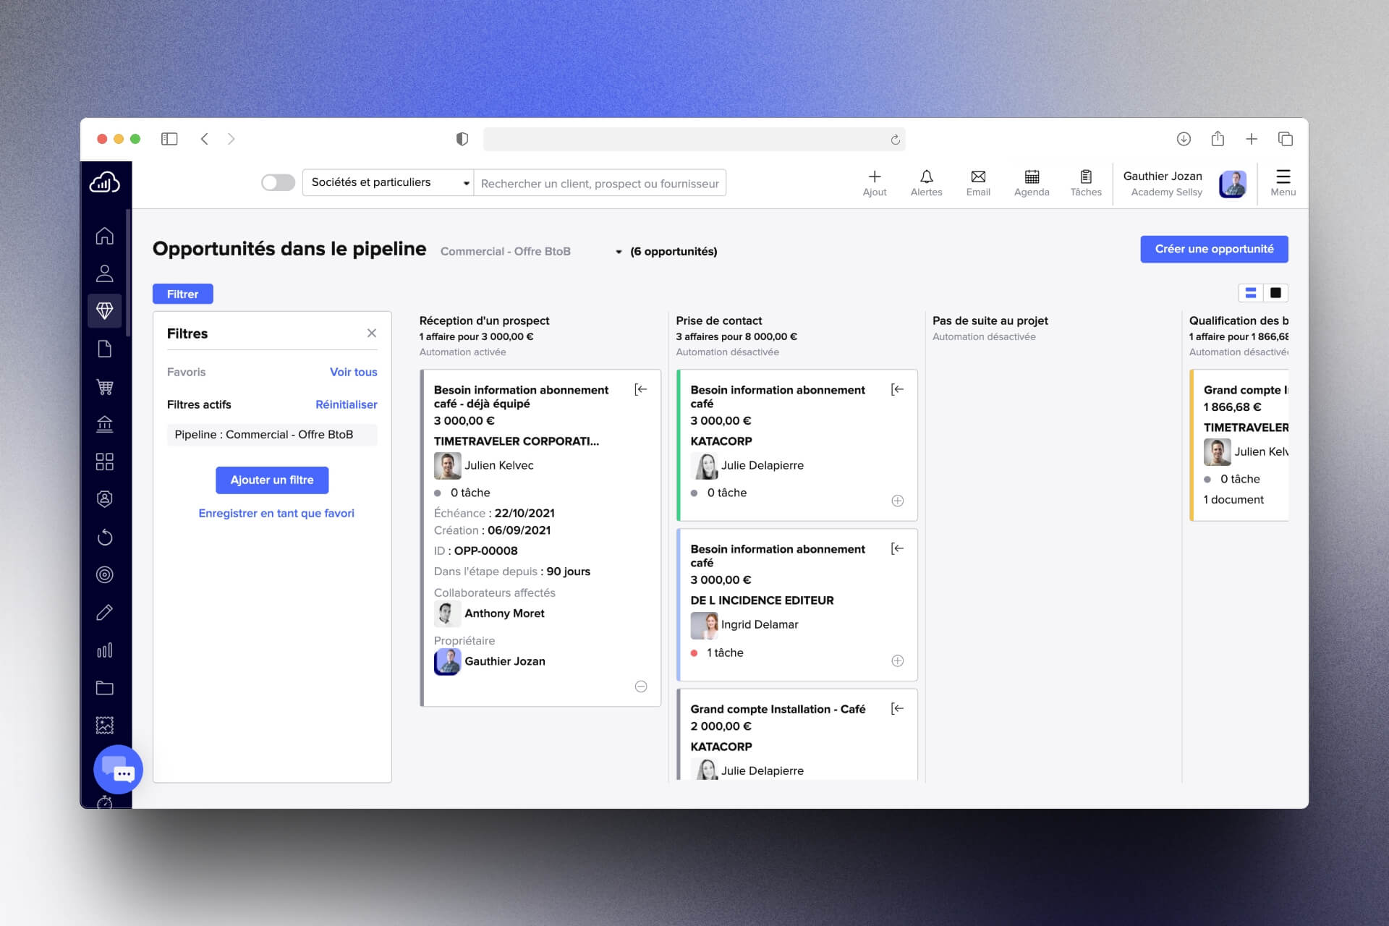
Task: Click Pipeline : Commercial - Offre BtoB filter chip
Action: click(272, 434)
